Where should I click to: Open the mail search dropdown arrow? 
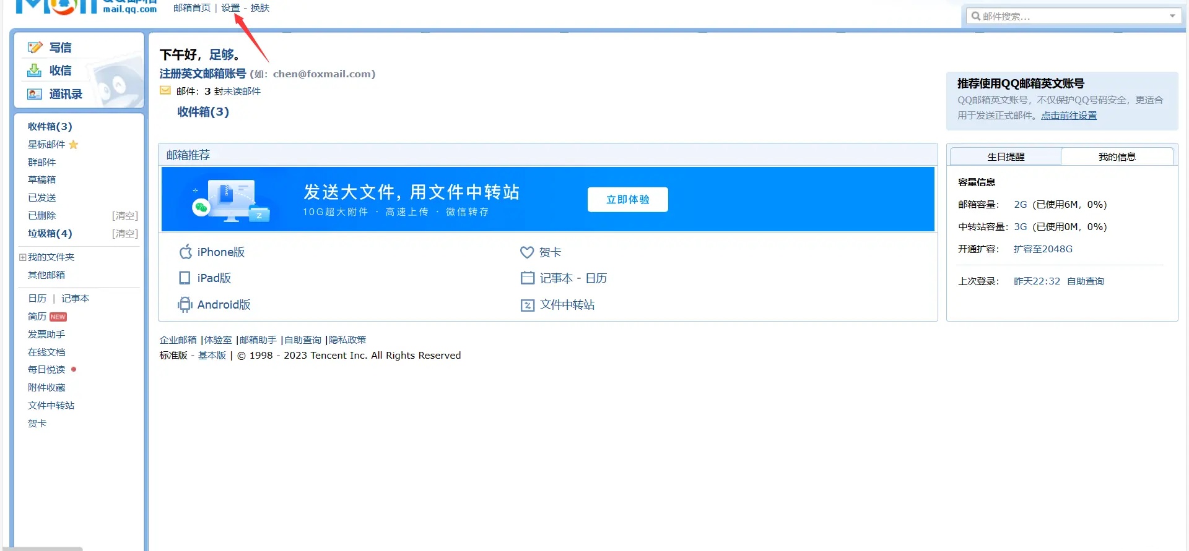point(1172,16)
